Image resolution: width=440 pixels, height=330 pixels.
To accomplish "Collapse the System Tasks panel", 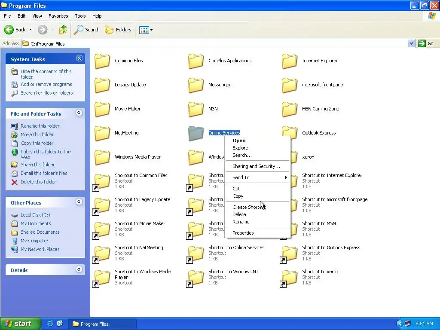I will (x=79, y=58).
